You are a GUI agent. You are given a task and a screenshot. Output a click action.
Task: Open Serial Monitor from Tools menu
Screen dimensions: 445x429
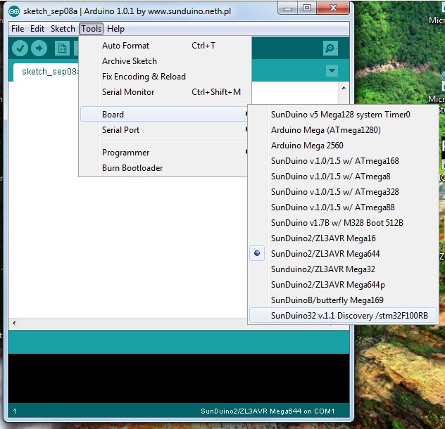tap(165, 92)
